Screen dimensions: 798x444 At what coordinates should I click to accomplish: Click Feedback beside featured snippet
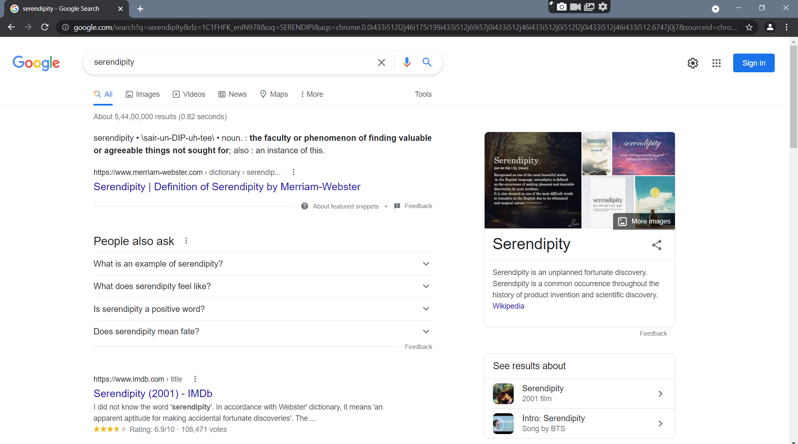coord(419,206)
